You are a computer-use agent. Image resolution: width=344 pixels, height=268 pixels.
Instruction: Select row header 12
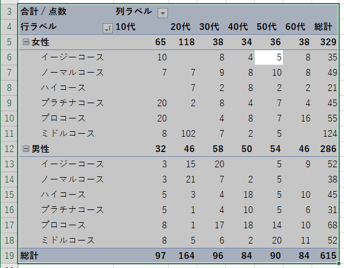(9, 149)
